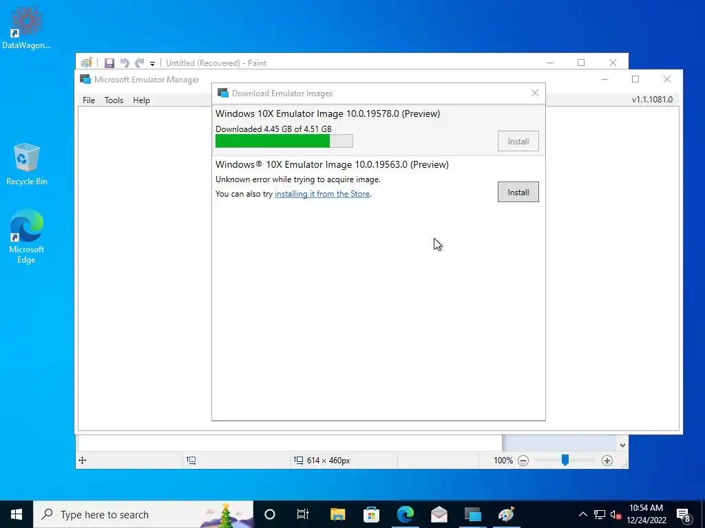
Task: Click the network icon in system tray
Action: tap(600, 514)
